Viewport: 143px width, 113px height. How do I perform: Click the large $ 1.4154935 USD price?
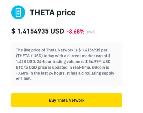tap(38, 31)
